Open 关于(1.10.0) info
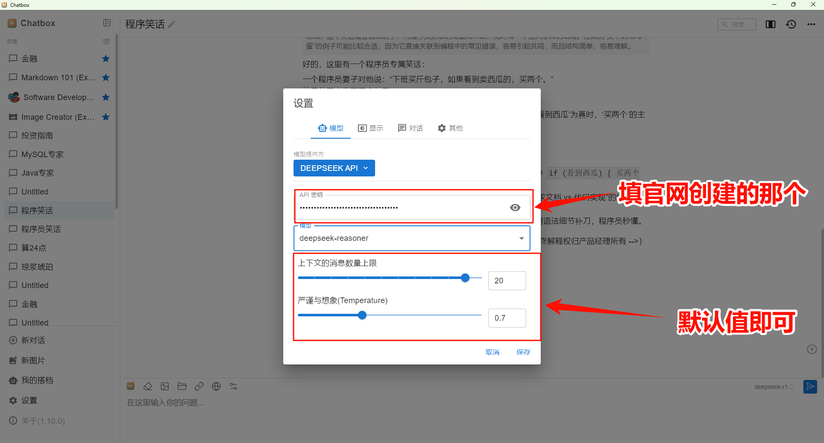Viewport: 824px width, 443px height. click(59, 421)
